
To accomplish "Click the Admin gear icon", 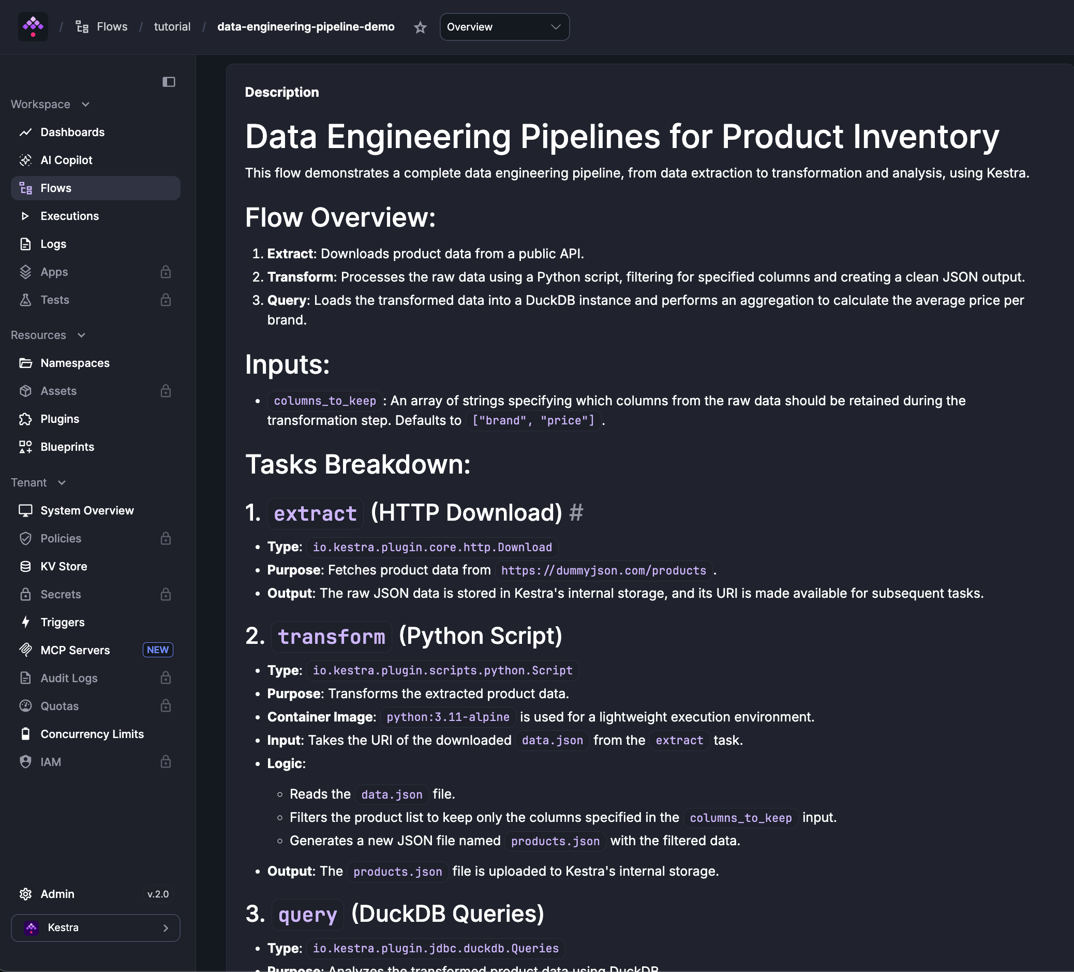I will (25, 894).
